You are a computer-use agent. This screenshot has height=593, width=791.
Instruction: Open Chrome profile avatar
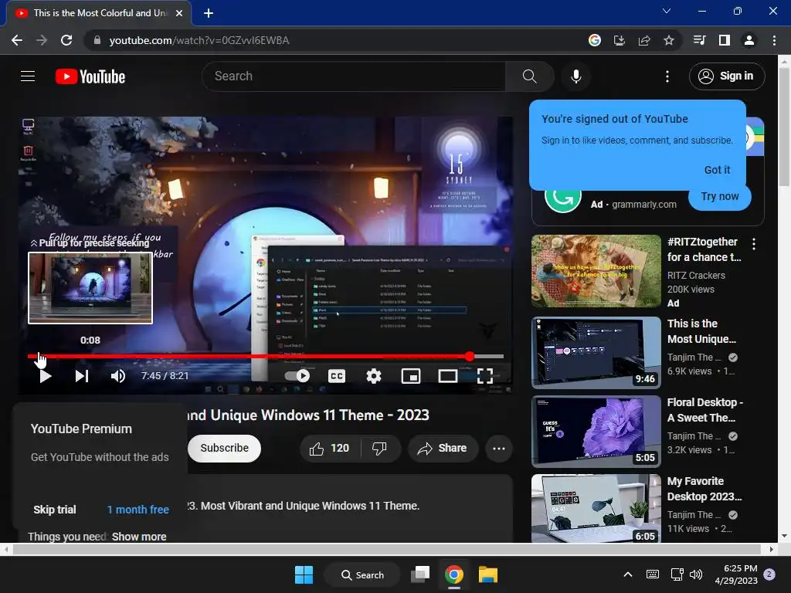point(749,40)
